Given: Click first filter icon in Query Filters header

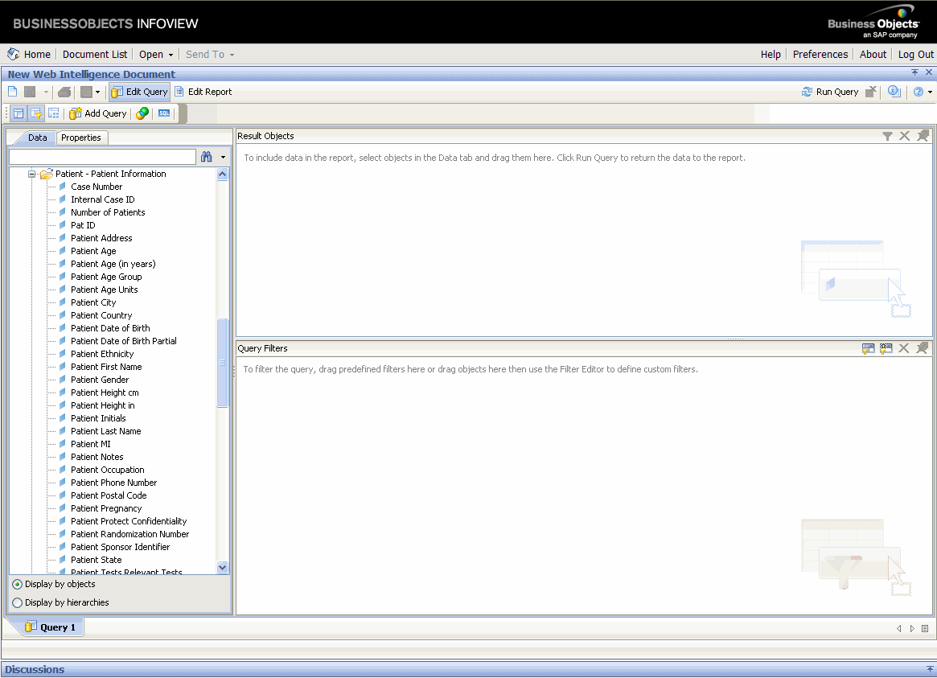Looking at the screenshot, I should click(x=869, y=348).
